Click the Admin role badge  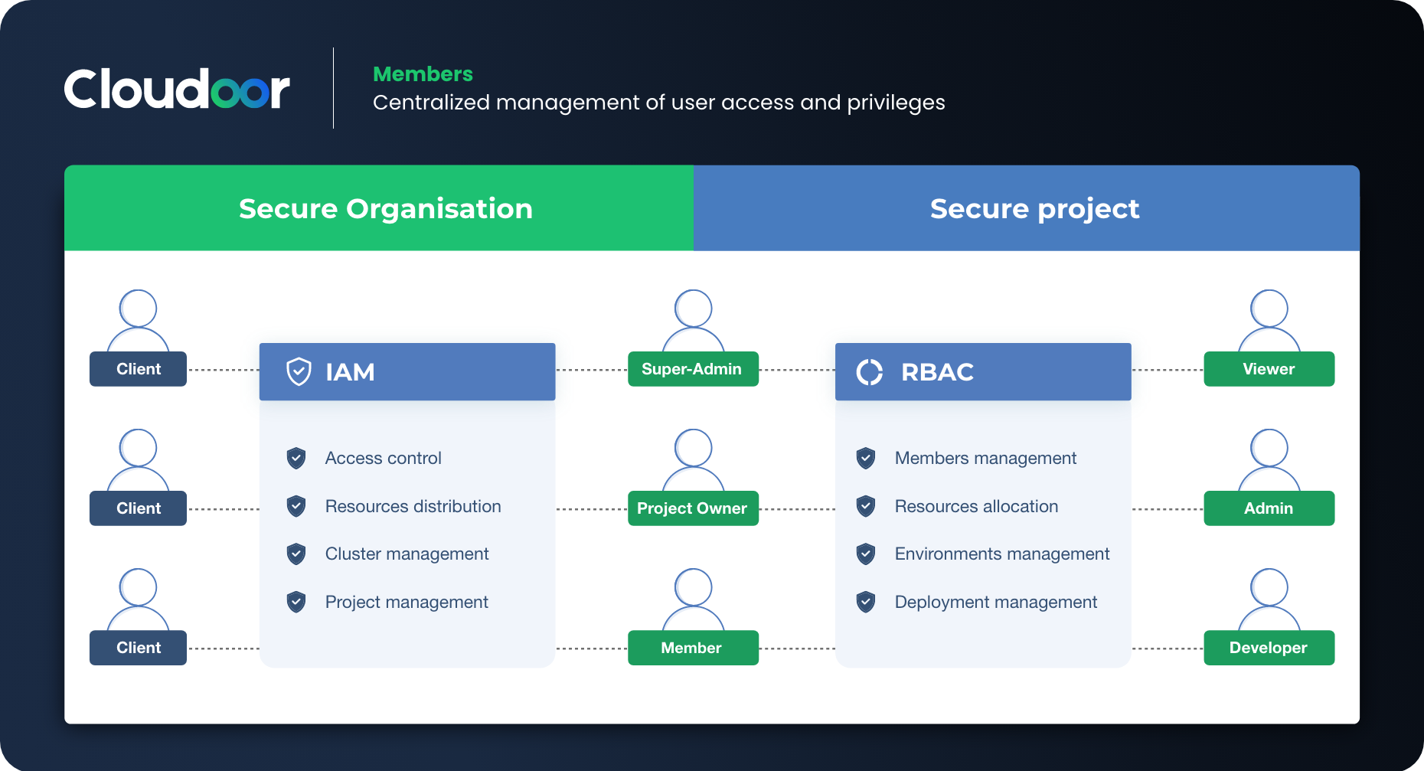(1269, 508)
